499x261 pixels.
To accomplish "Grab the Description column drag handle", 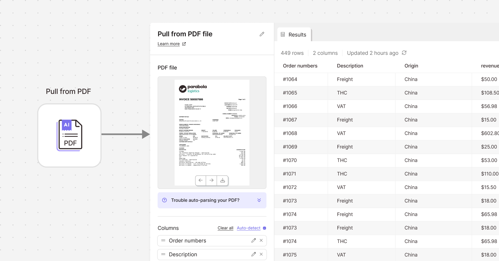I will [x=163, y=254].
